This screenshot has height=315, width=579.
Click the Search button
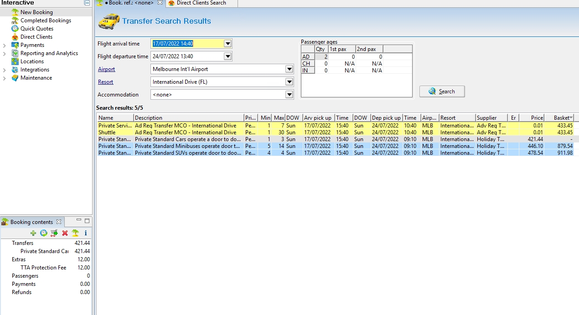coord(442,91)
